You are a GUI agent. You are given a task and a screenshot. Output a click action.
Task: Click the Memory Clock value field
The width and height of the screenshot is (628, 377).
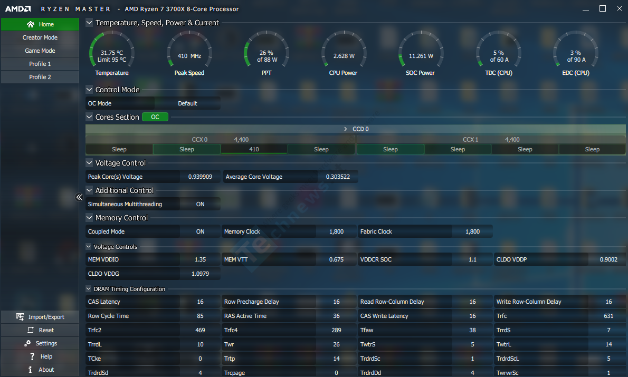[337, 231]
